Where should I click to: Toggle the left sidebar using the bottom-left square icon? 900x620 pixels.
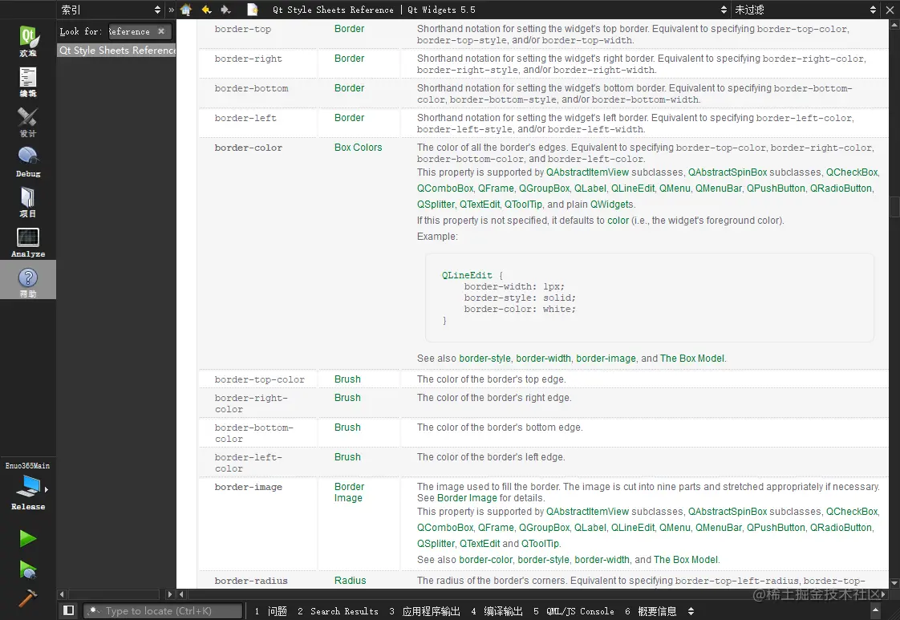68,610
